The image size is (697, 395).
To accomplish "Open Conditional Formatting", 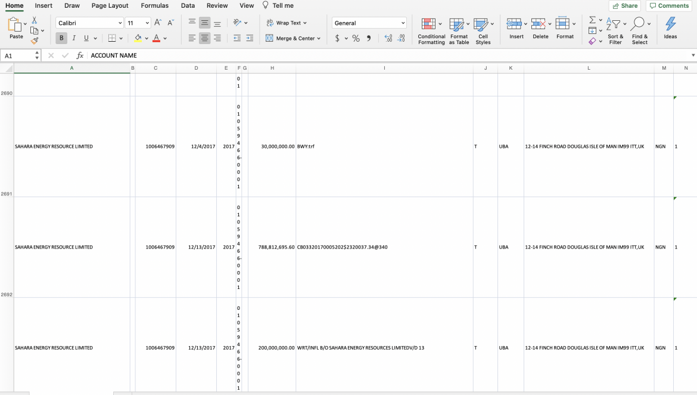I will 431,31.
